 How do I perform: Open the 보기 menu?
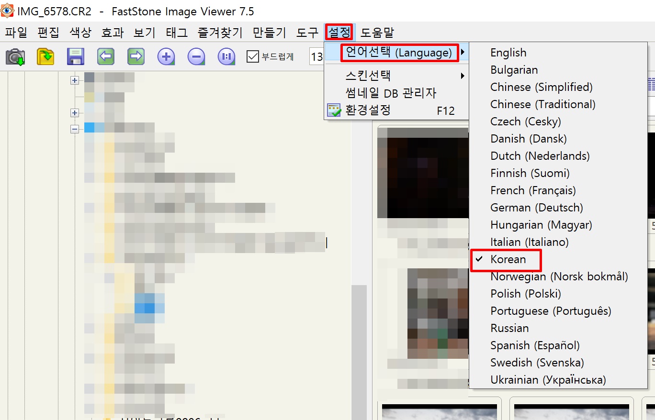(144, 33)
